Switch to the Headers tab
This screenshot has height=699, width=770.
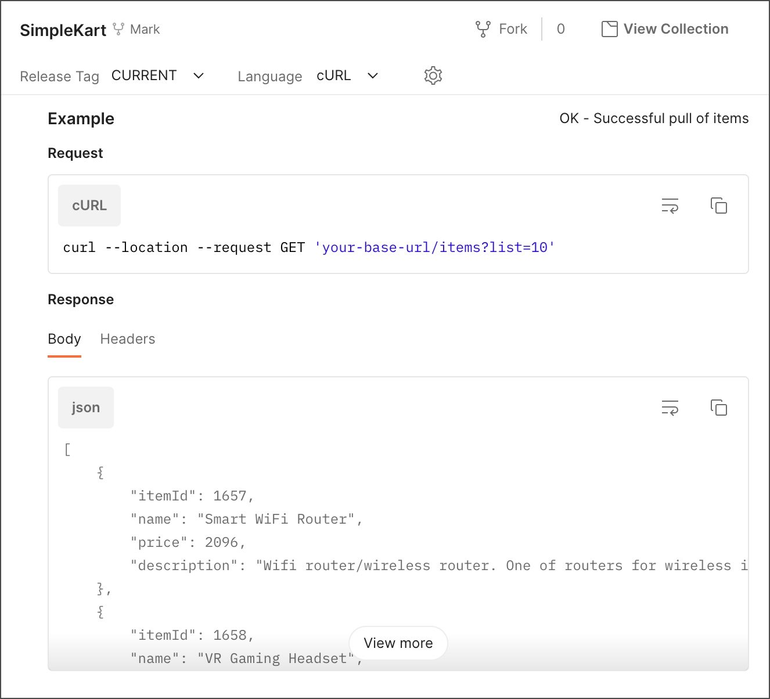pos(128,339)
